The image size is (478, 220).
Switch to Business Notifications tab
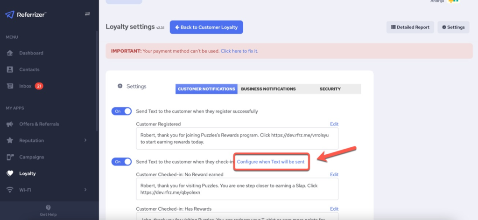[x=268, y=89]
